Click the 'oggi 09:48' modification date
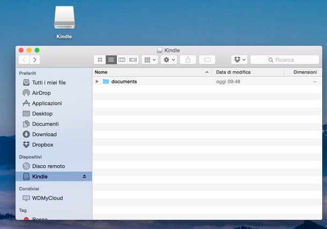 pos(228,82)
